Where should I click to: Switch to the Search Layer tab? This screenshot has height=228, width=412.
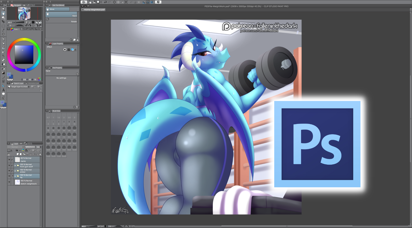17,83
